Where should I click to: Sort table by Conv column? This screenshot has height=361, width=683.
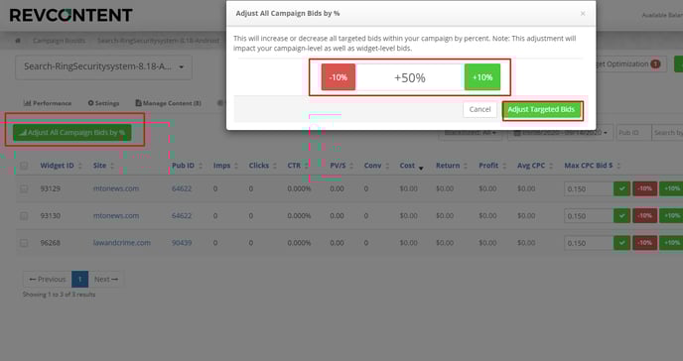tap(376, 166)
